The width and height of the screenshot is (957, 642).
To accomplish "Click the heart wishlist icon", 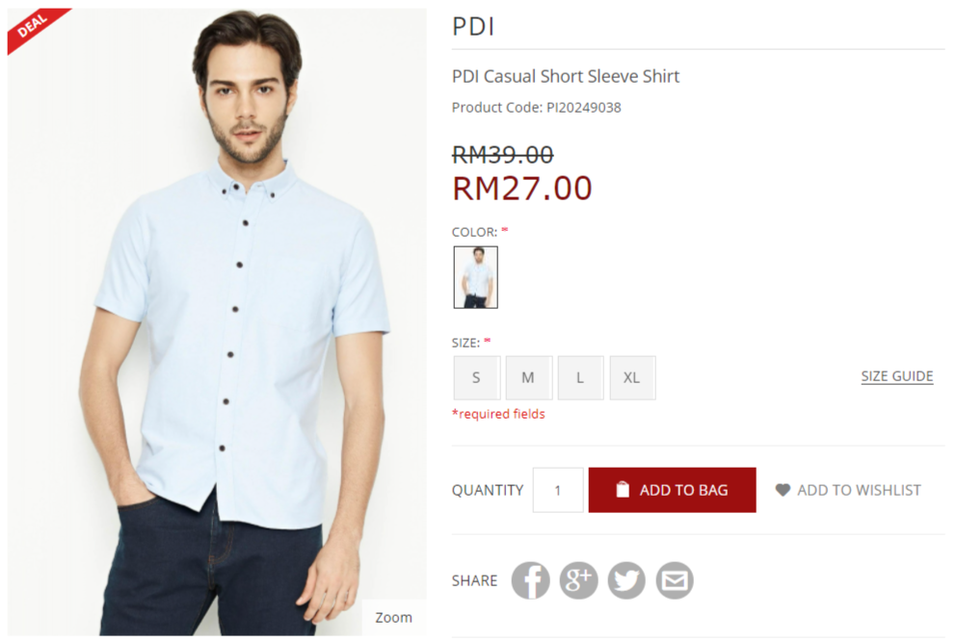I will (783, 490).
